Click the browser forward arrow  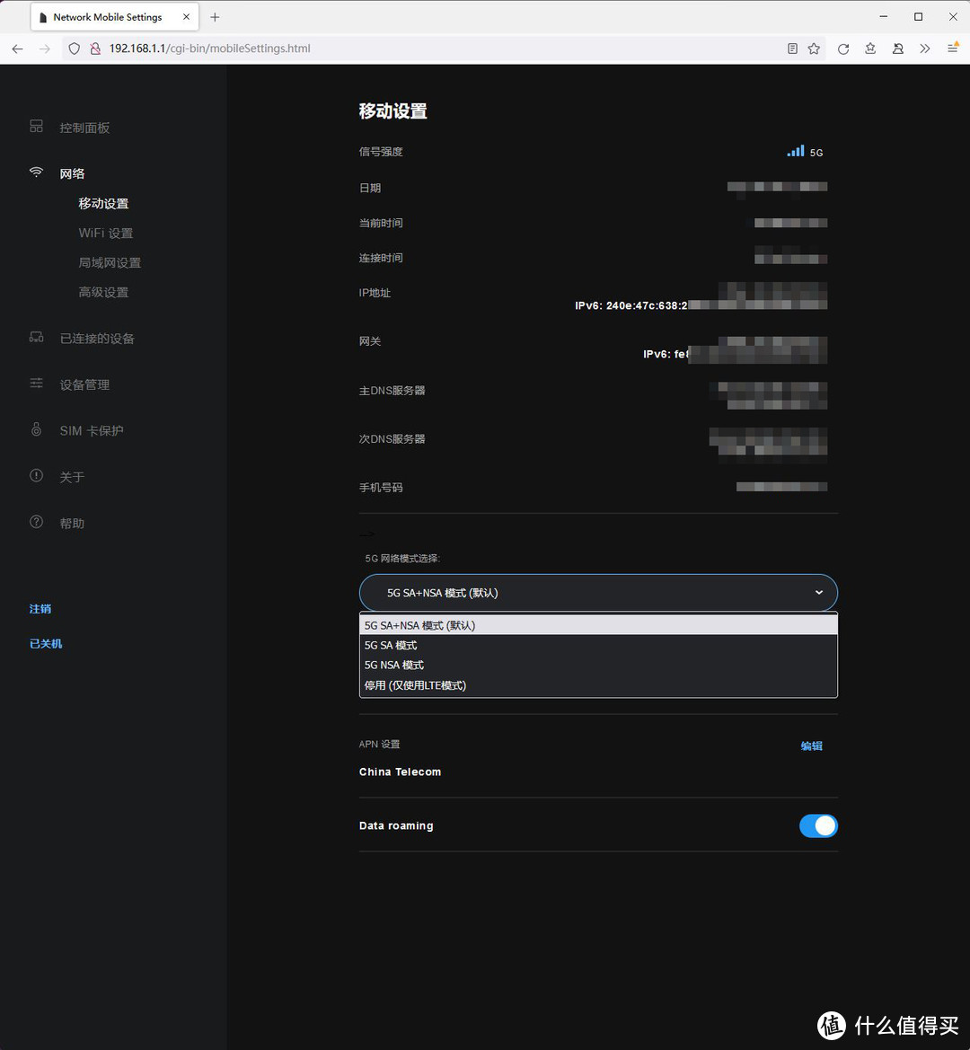(x=44, y=49)
